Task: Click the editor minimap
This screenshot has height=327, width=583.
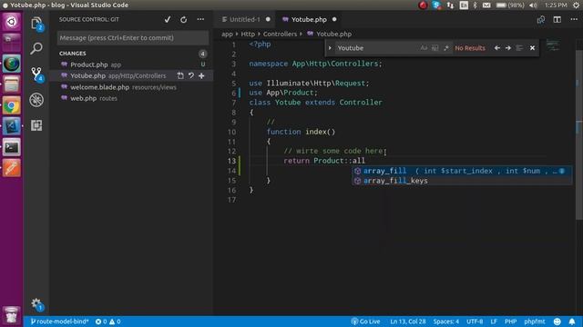Action: coord(553,46)
